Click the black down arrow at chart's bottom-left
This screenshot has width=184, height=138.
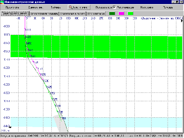coord(10,127)
